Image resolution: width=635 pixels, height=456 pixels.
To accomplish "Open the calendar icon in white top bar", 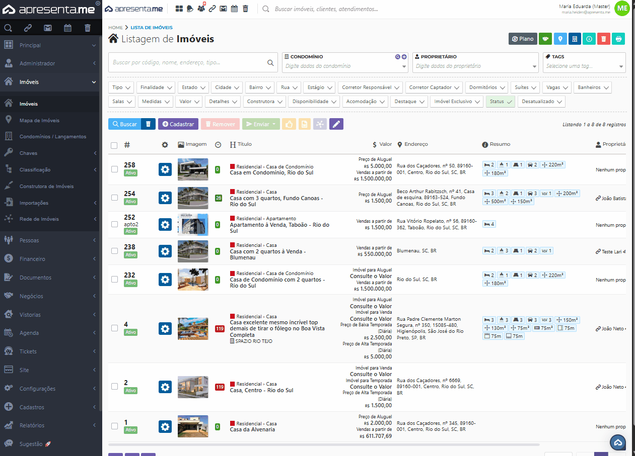I will pos(234,9).
